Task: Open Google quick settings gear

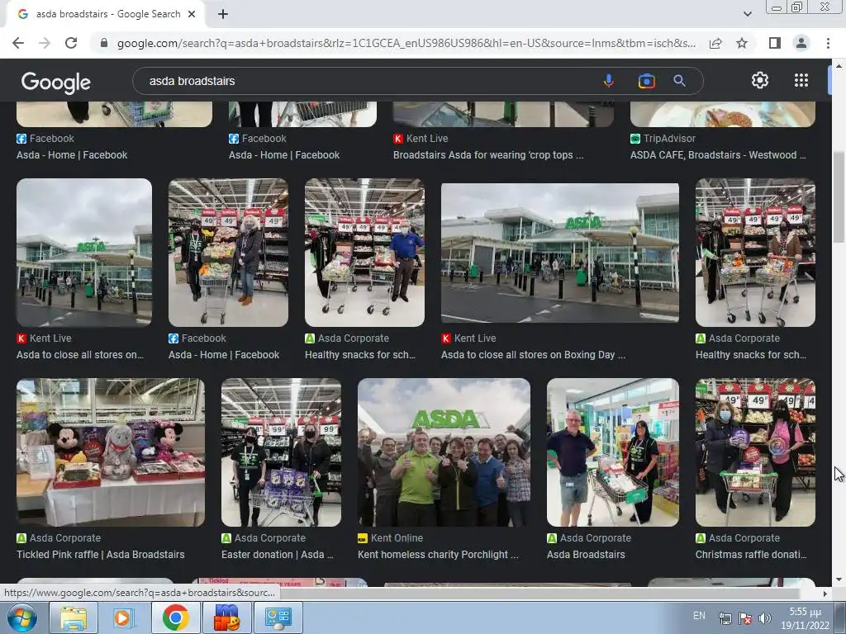Action: [760, 80]
